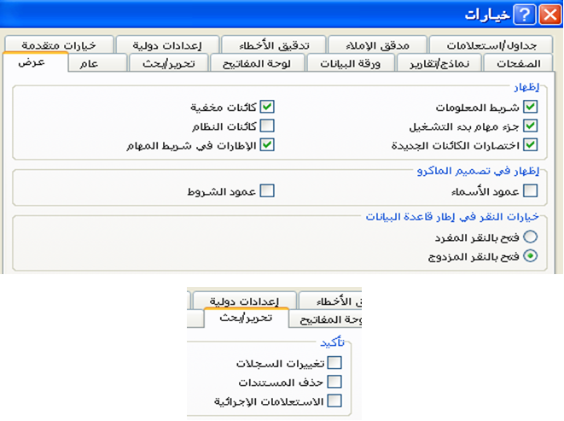Enable the حذف المستندات checkbox
Screen dimensions: 564x421
(x=334, y=381)
